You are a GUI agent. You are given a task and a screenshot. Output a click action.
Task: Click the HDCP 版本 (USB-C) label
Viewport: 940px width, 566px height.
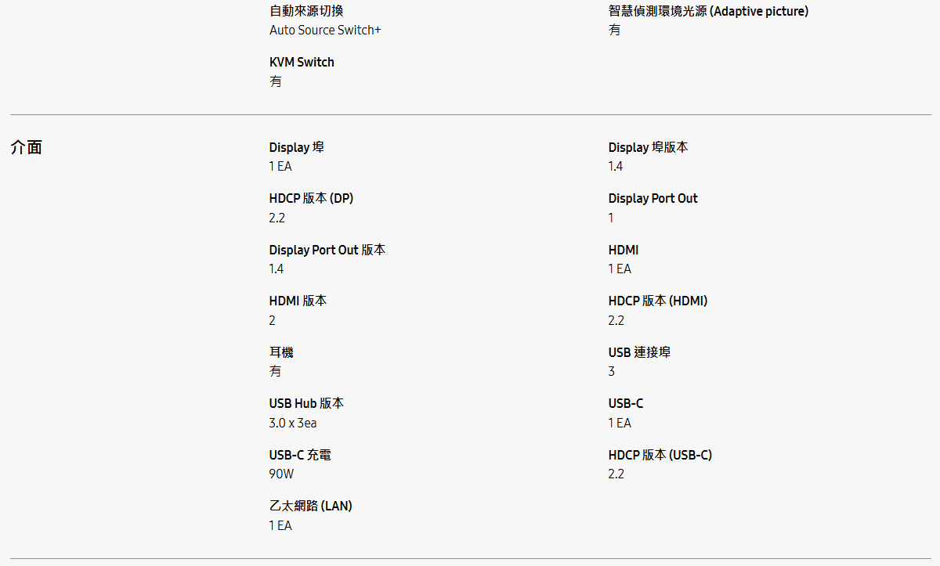click(660, 455)
